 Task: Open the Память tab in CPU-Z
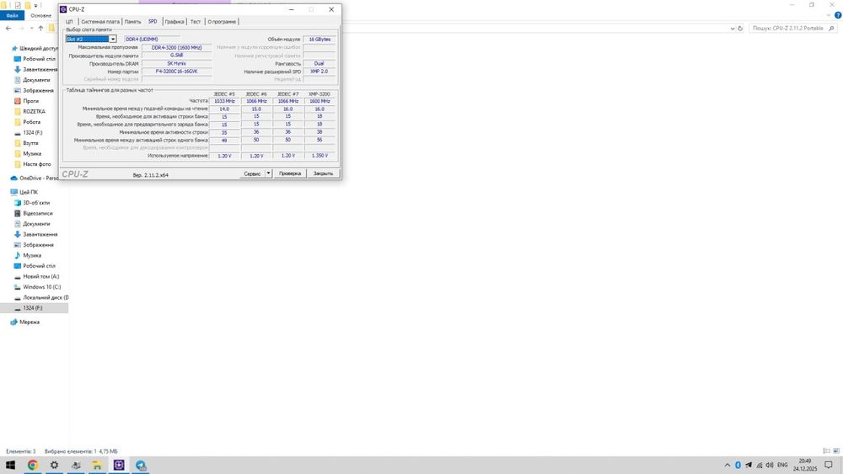click(133, 22)
